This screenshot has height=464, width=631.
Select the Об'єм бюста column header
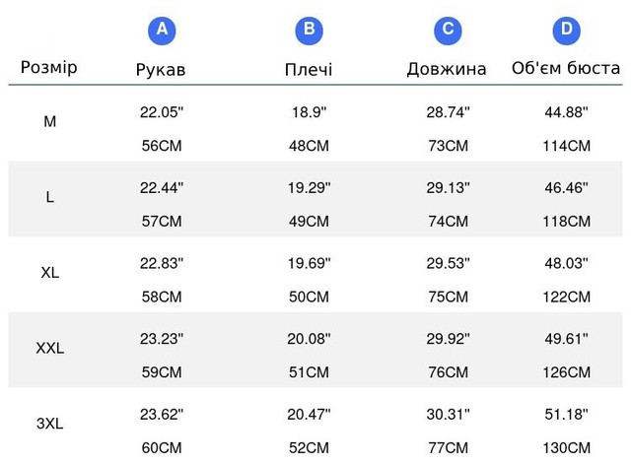click(566, 68)
